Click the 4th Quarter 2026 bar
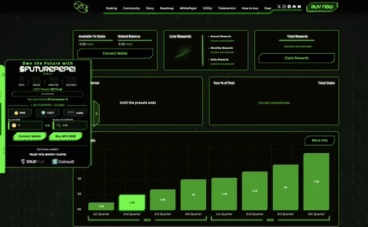The image size is (368, 227). 316,181
